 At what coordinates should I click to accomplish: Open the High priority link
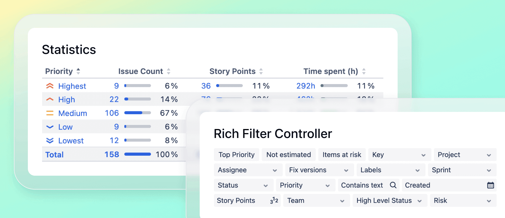[x=66, y=99]
